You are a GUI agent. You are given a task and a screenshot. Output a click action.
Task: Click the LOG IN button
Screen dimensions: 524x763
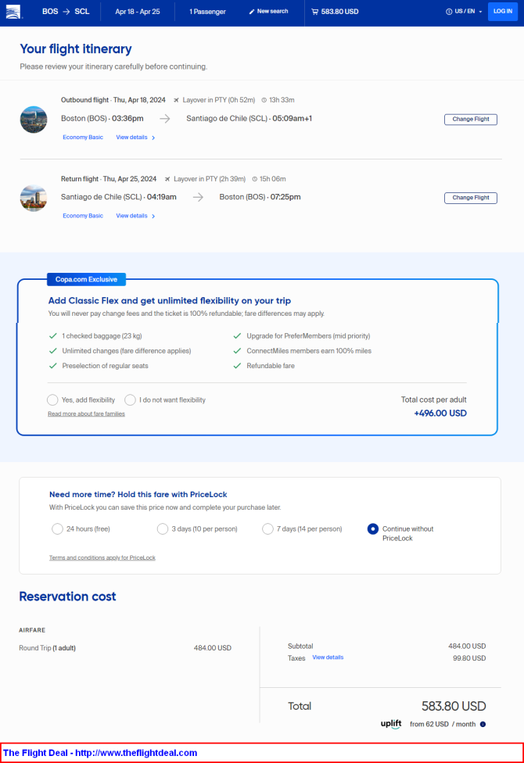pyautogui.click(x=503, y=11)
